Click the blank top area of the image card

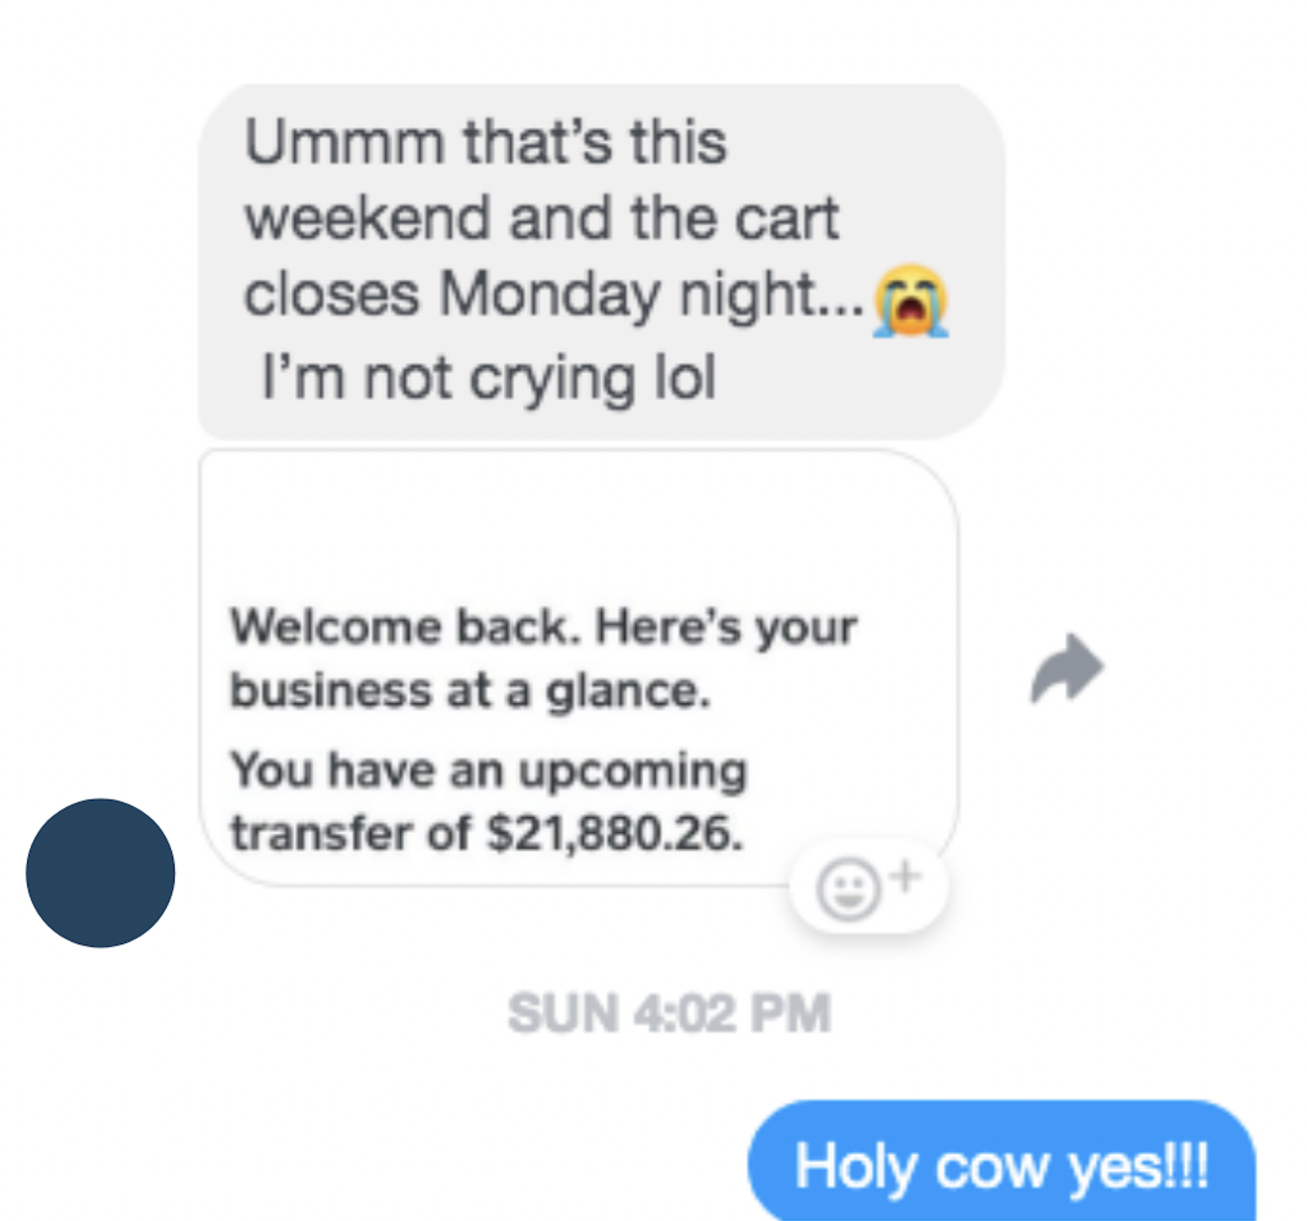tap(579, 526)
